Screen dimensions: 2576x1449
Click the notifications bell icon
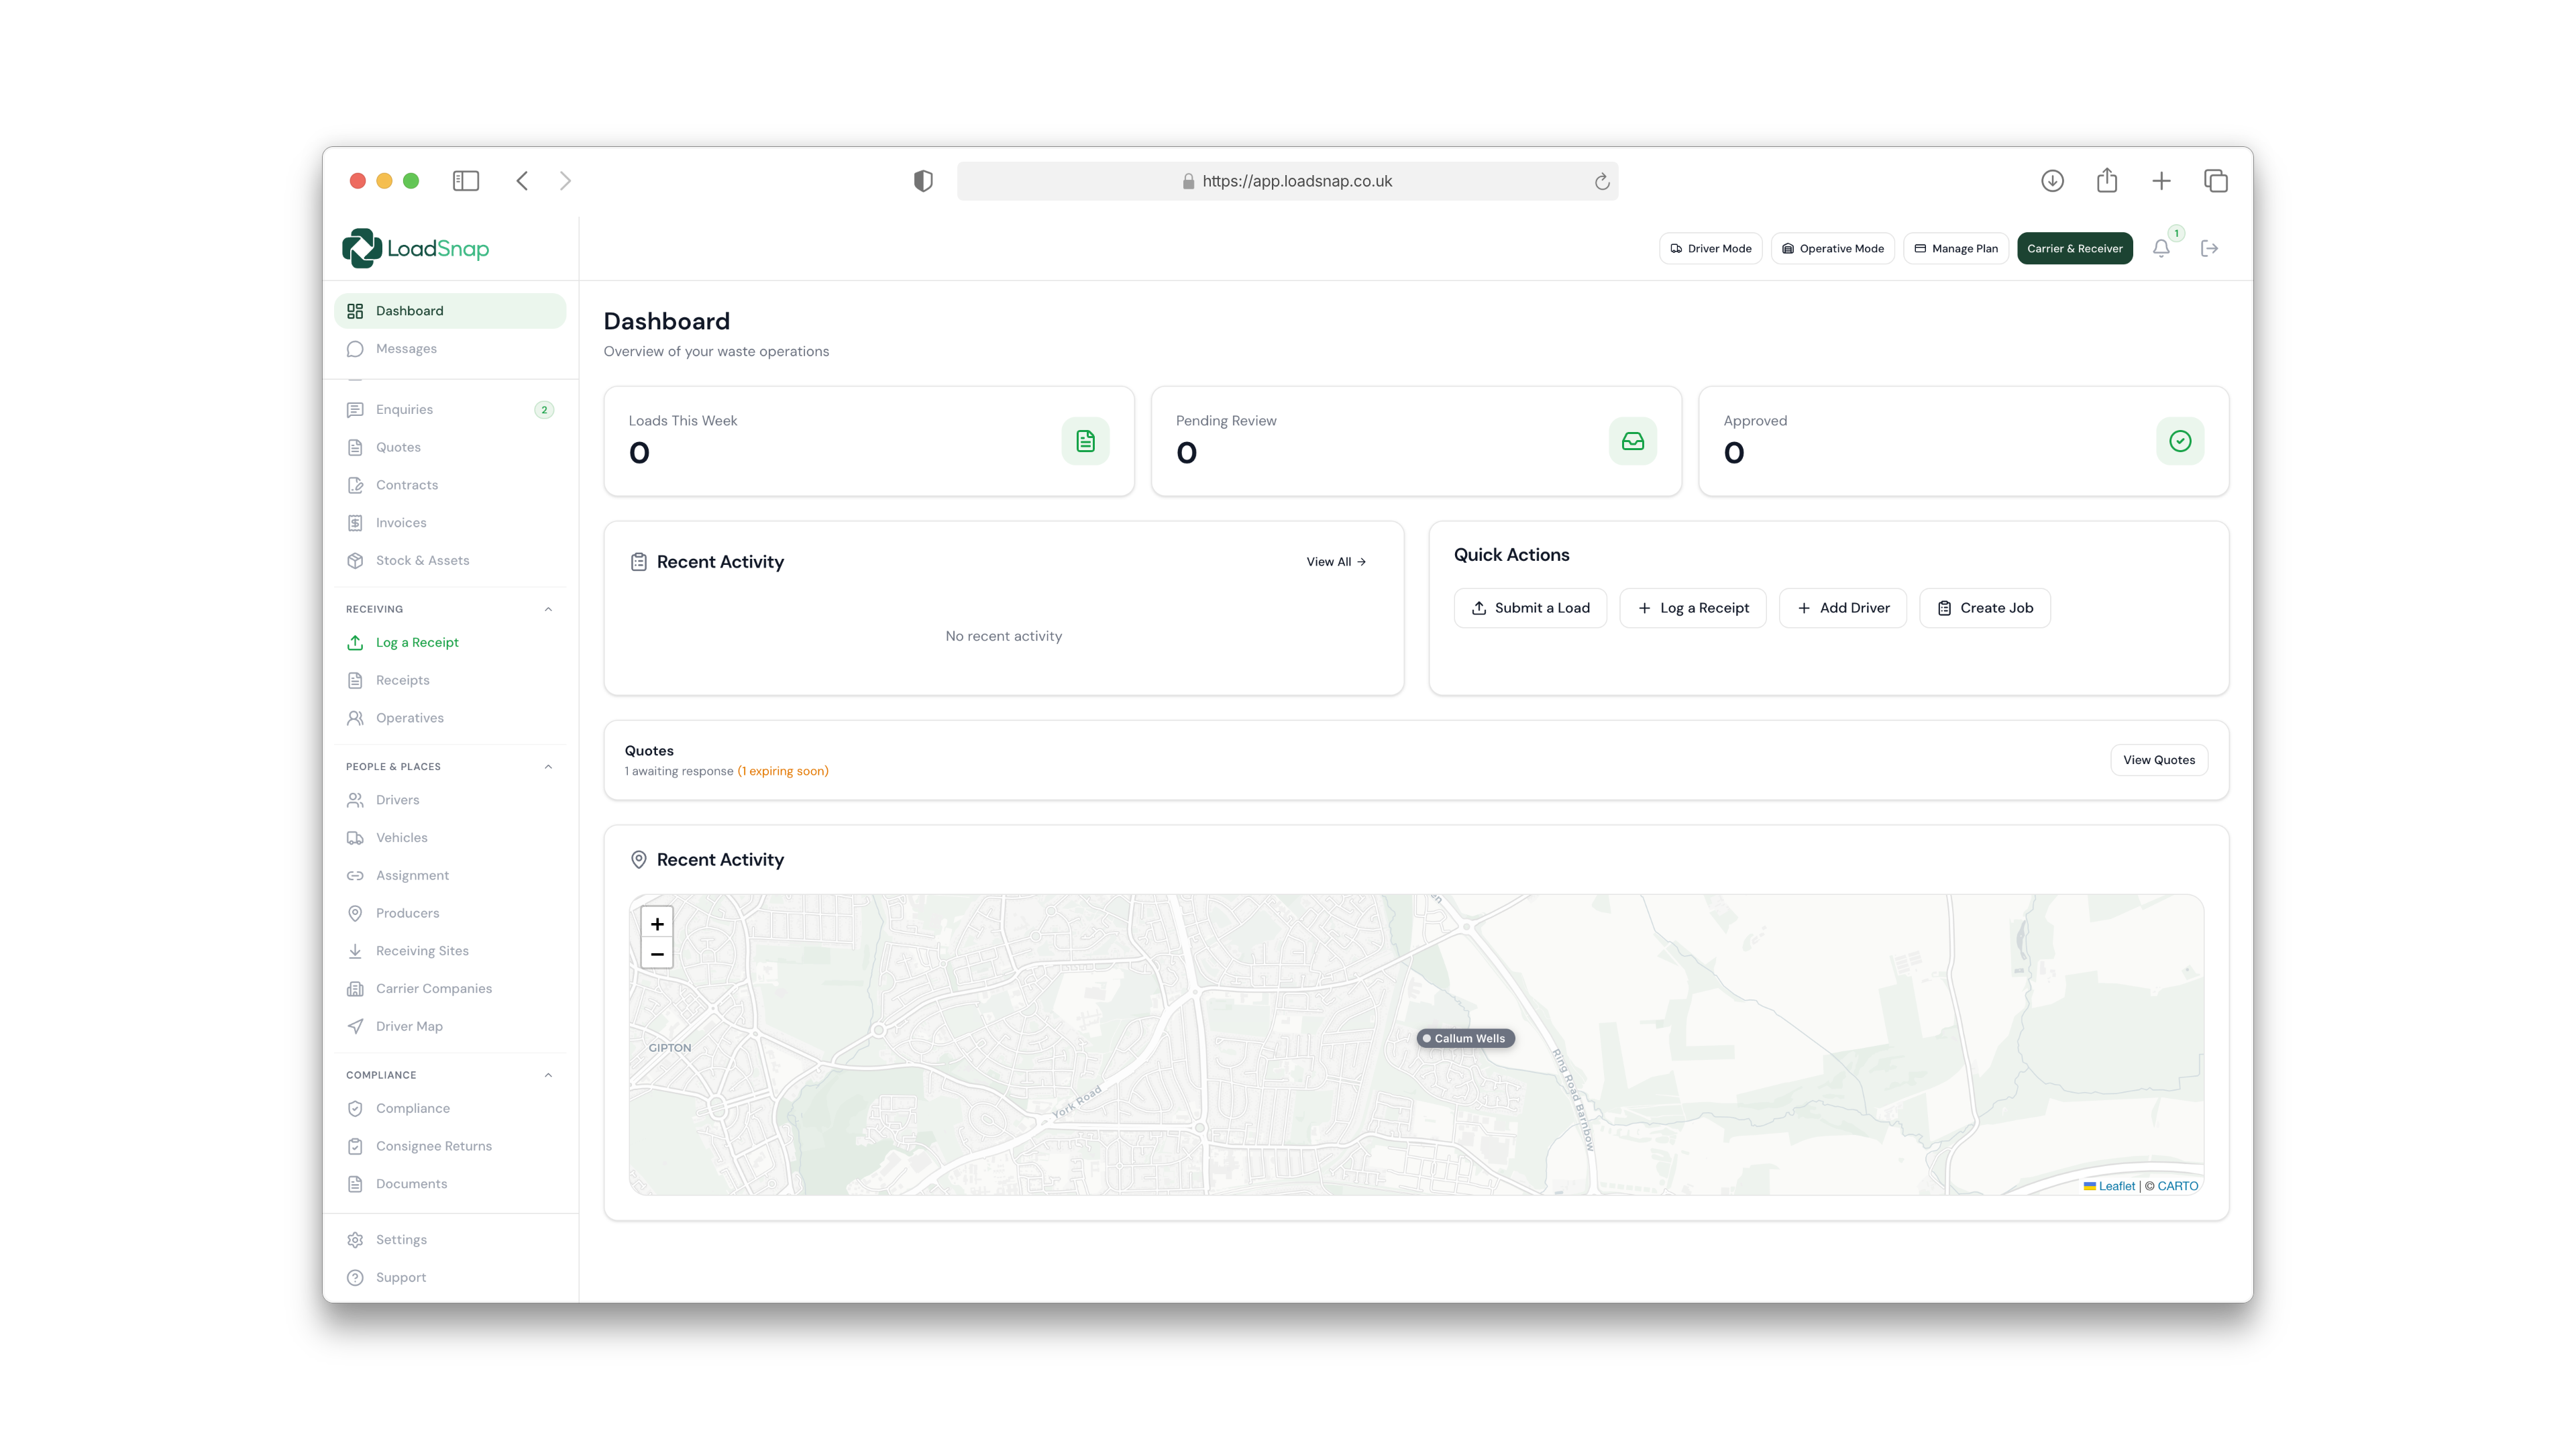(2161, 248)
